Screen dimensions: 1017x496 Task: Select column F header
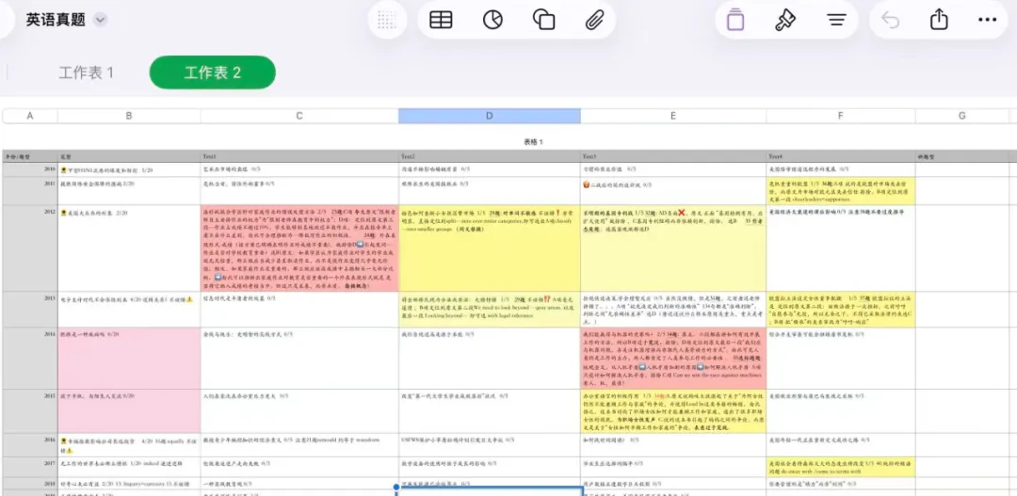[x=841, y=116]
